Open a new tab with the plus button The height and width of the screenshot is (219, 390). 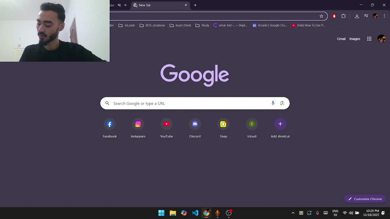(195, 5)
